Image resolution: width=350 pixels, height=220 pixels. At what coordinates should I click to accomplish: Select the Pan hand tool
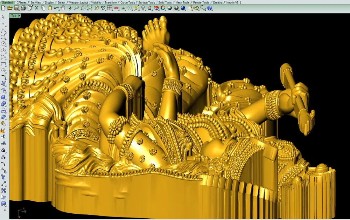point(63,8)
